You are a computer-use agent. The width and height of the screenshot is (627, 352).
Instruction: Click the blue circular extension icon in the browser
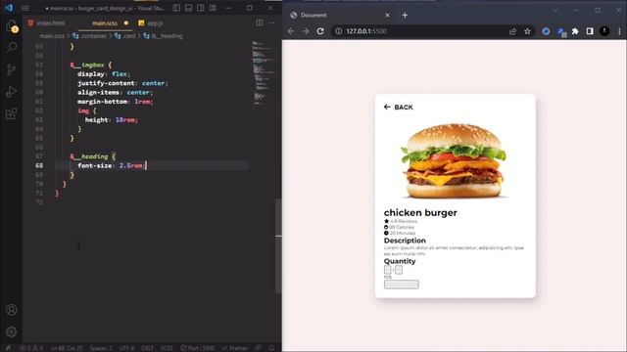(546, 31)
